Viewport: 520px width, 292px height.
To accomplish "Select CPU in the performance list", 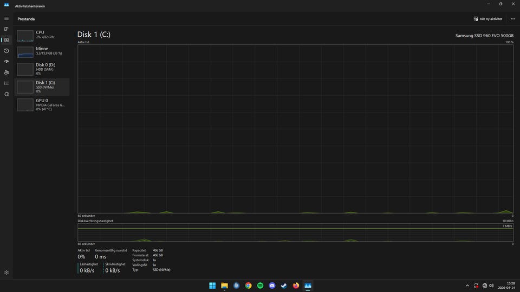I will (x=42, y=35).
